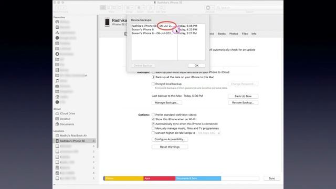The width and height of the screenshot is (336, 189).
Task: Enable Manually manage music, films and TV
Action: pos(153,128)
